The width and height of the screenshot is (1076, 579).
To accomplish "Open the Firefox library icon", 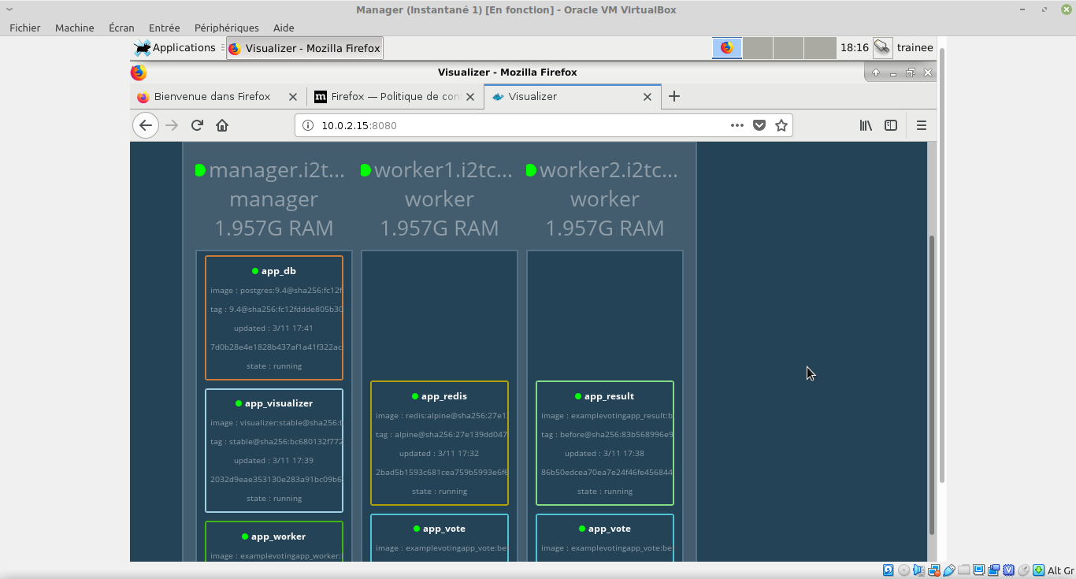I will click(866, 125).
